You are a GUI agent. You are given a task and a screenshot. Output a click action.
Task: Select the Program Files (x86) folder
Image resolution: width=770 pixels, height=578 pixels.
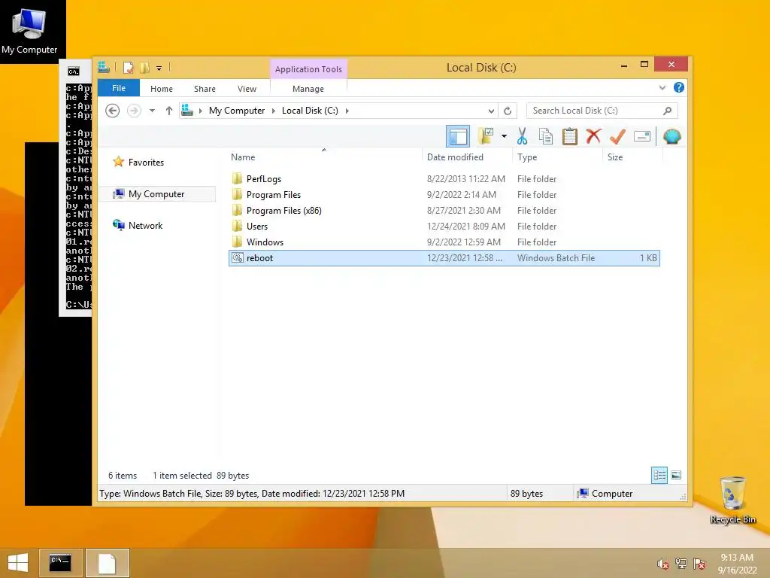point(445,211)
